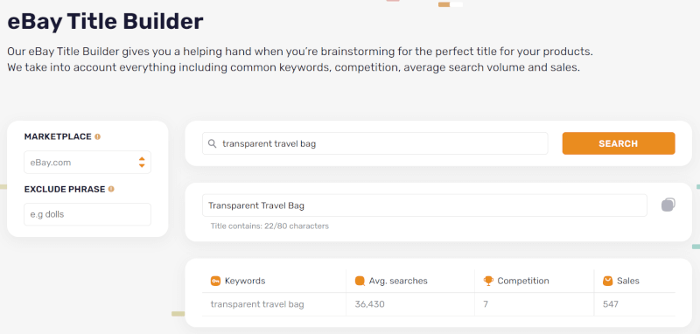Click the info icon beside MARKETPLACE

97,137
